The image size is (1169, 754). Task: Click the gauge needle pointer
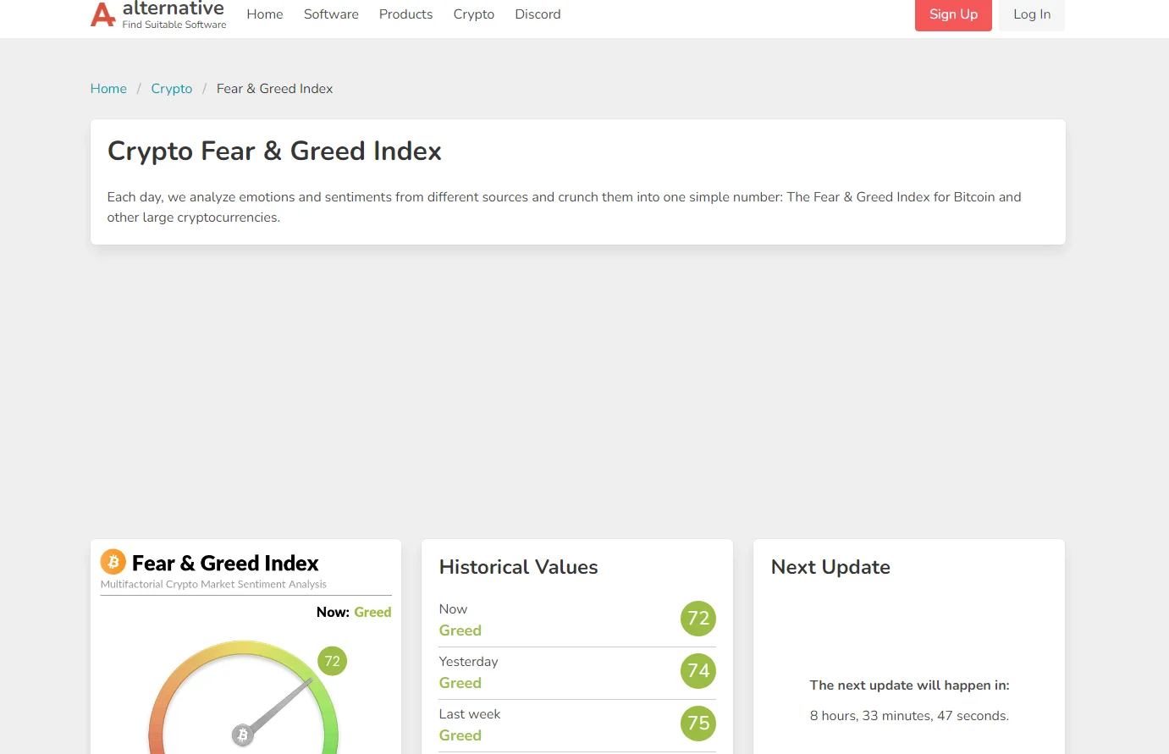[x=284, y=704]
